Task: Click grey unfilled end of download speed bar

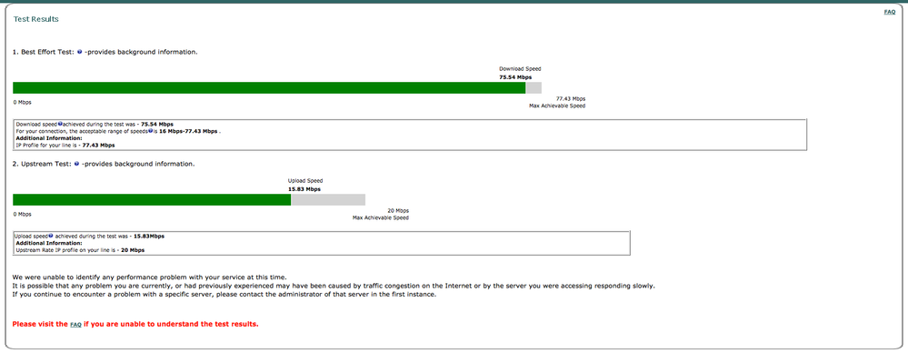Action: point(534,87)
